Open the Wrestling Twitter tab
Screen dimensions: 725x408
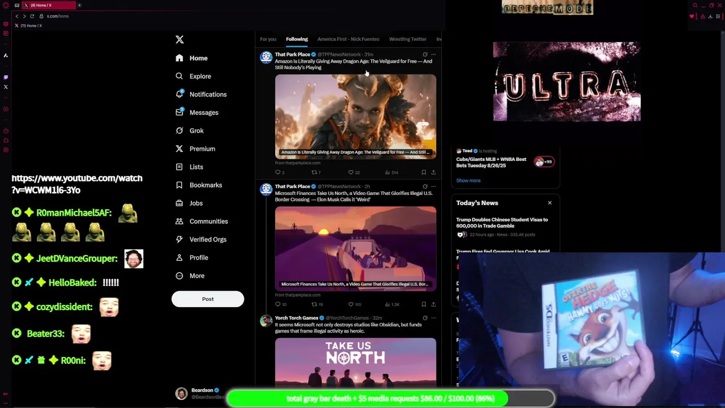coord(407,39)
